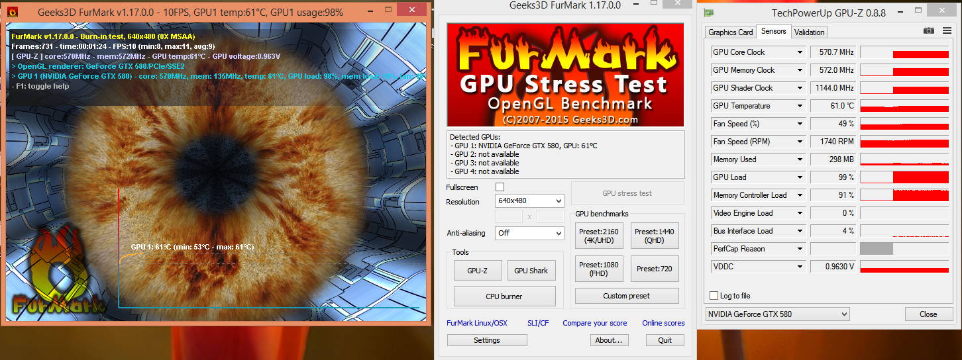Click the custom resolution height field
The width and height of the screenshot is (962, 360).
pyautogui.click(x=551, y=216)
